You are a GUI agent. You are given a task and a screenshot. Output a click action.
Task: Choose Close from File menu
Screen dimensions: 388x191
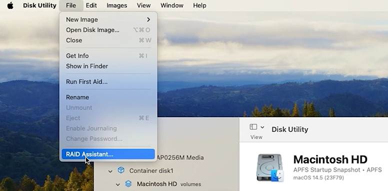coord(108,40)
